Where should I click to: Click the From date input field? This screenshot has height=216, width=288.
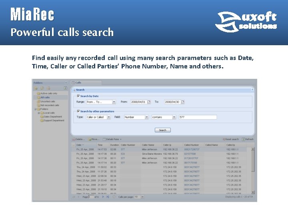pyautogui.click(x=139, y=102)
